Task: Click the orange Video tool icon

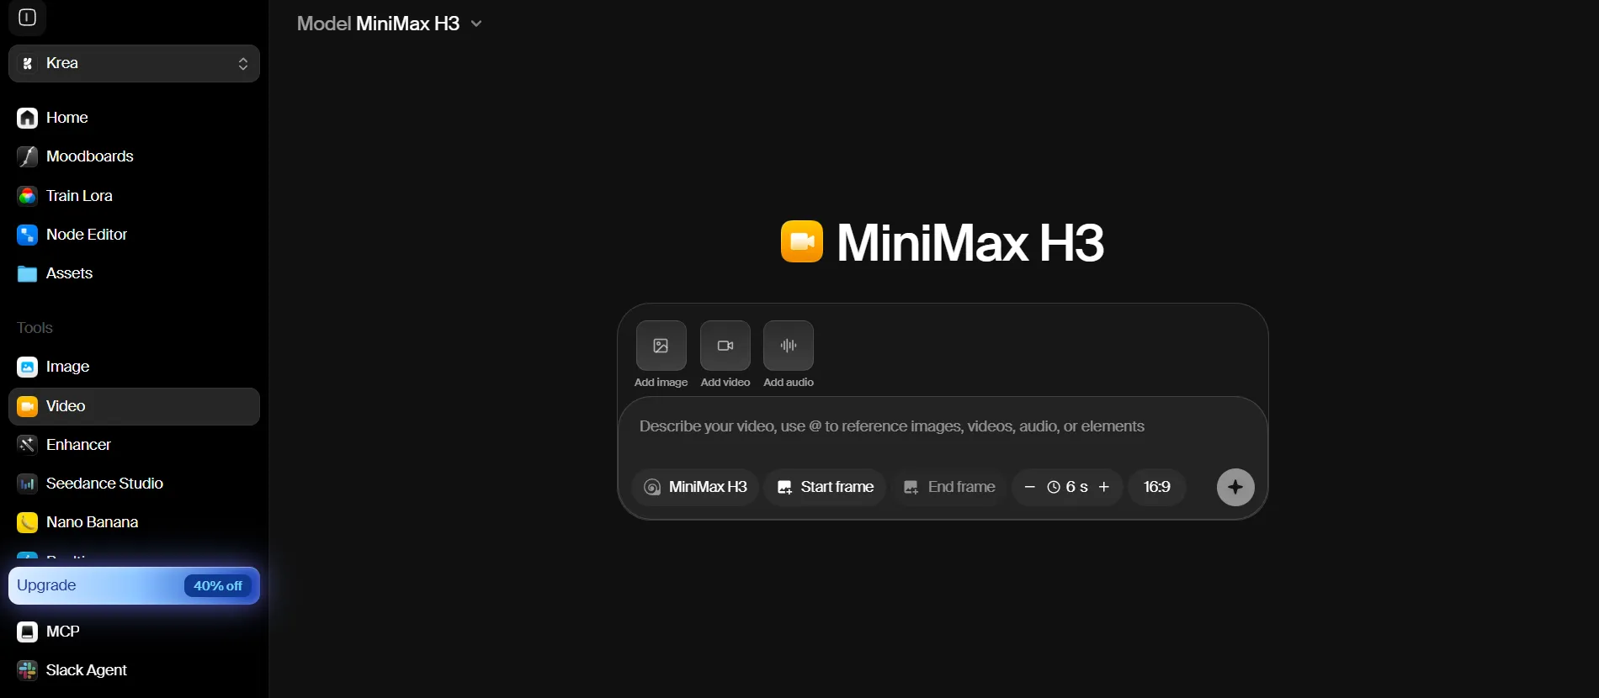Action: coord(27,406)
